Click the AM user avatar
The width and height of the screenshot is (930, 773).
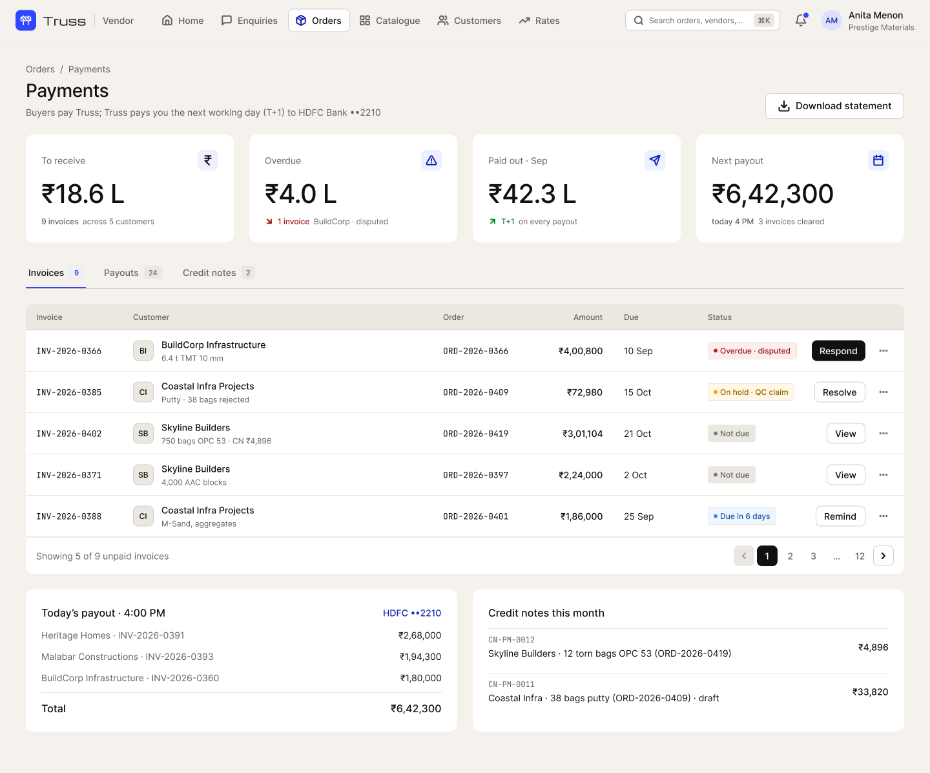click(832, 21)
